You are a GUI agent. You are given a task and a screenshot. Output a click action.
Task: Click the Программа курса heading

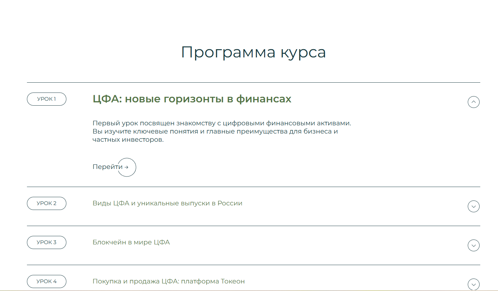tap(253, 52)
